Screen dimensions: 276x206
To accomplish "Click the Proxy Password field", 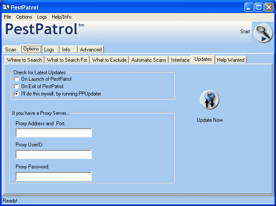I will [53, 176].
